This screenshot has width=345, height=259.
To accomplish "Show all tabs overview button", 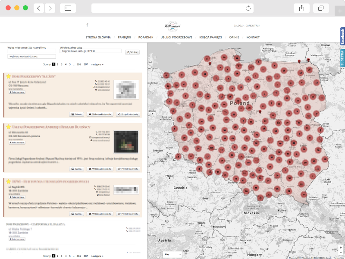I will pos(321,8).
